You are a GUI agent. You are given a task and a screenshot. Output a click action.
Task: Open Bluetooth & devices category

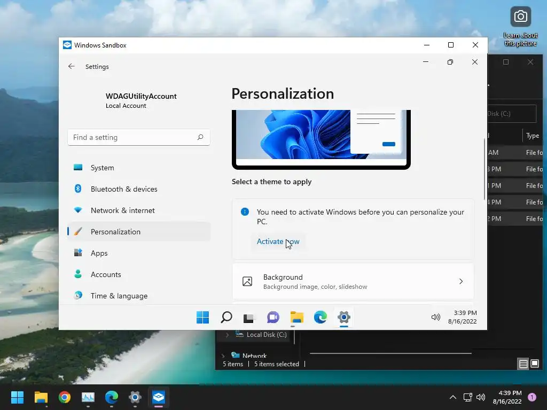(139, 189)
